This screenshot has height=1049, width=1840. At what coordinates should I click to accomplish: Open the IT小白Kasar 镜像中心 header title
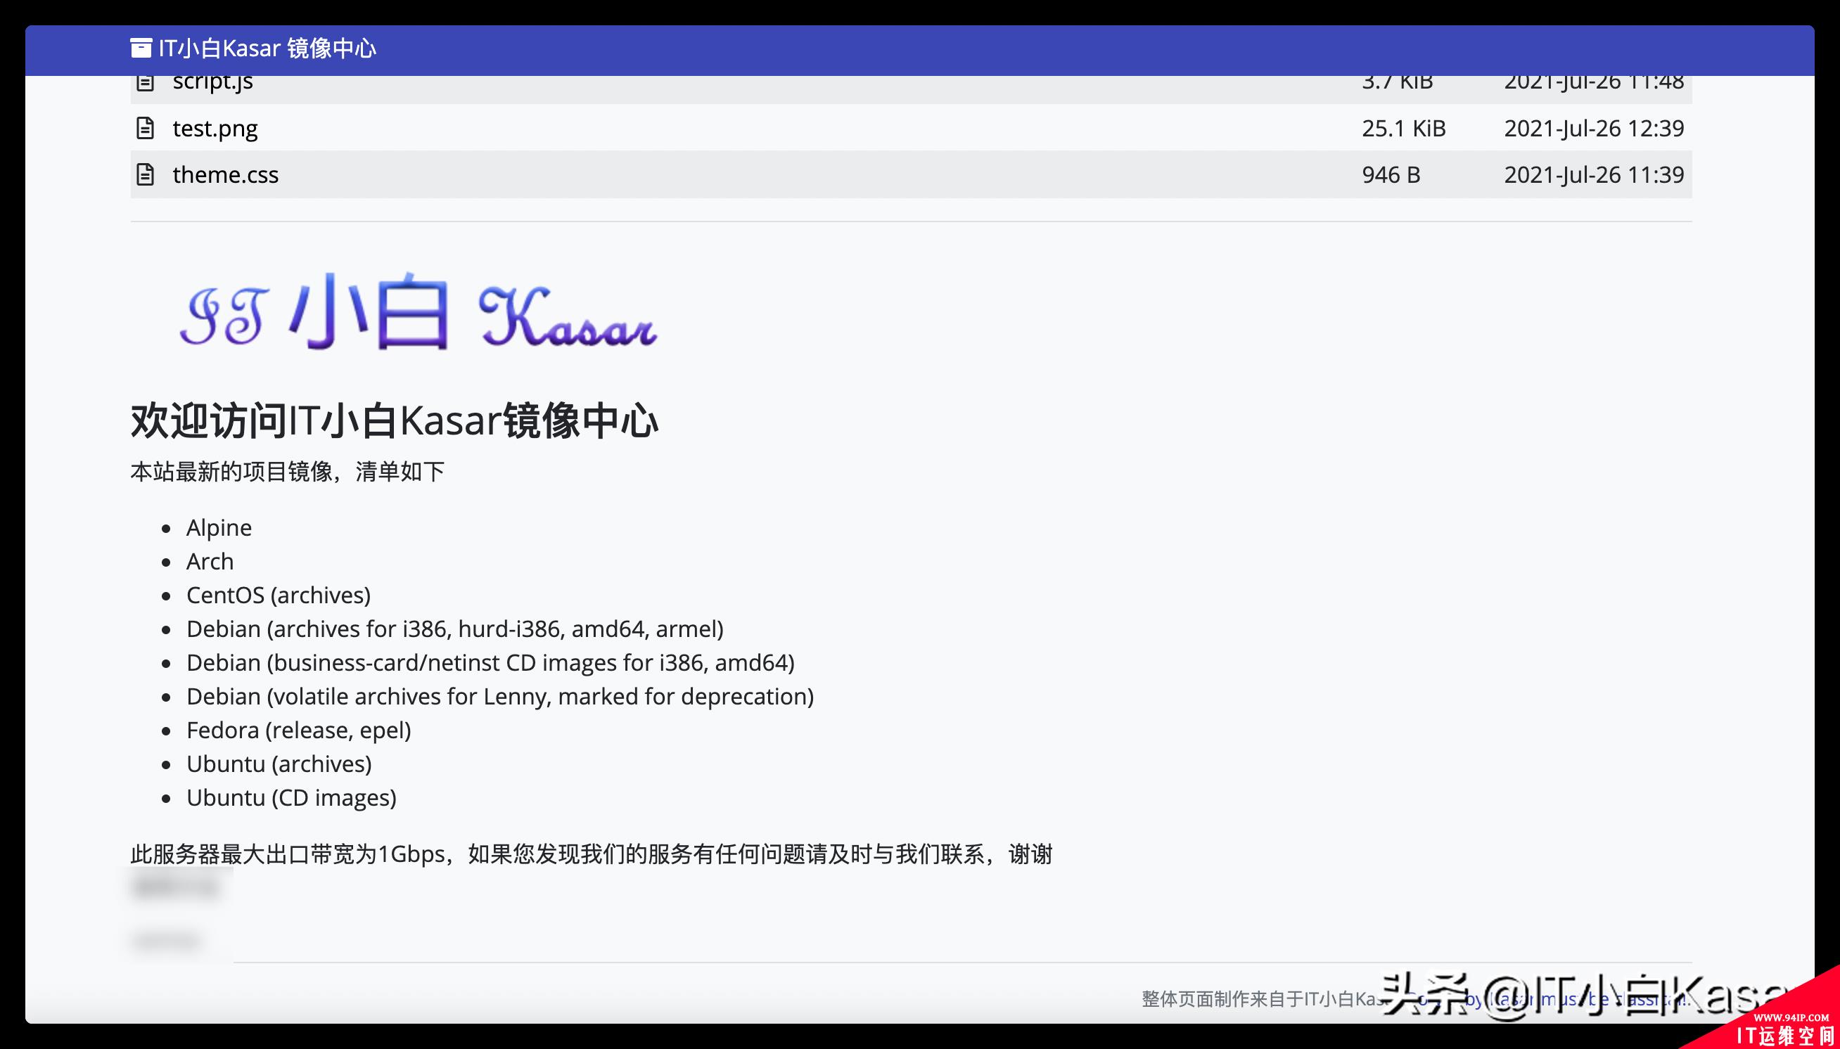click(x=267, y=49)
